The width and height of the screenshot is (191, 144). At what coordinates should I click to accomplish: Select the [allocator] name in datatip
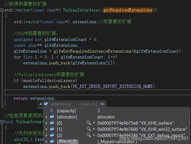67,117
